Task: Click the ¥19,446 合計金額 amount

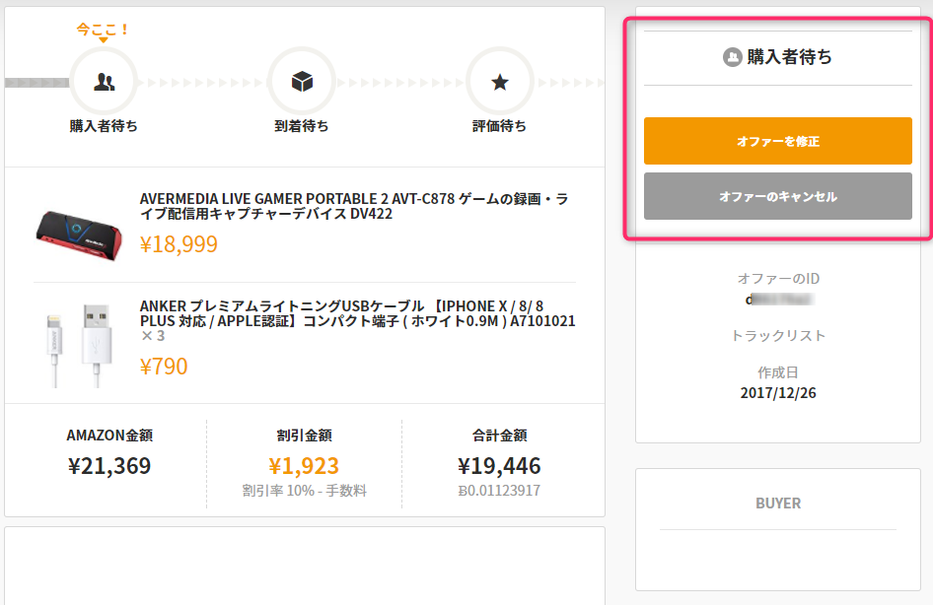Action: (x=499, y=466)
